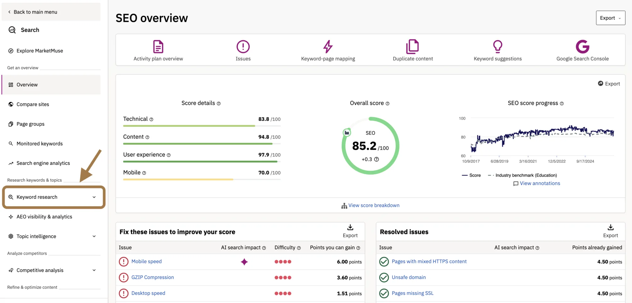Click the Industry benchmark legend entry
The image size is (632, 303).
click(522, 175)
